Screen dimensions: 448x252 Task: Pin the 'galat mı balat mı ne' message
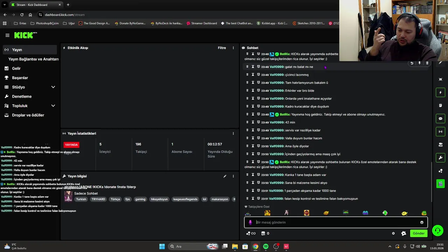click(x=419, y=63)
